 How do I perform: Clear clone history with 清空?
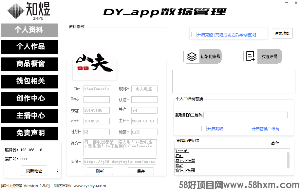[275, 143]
